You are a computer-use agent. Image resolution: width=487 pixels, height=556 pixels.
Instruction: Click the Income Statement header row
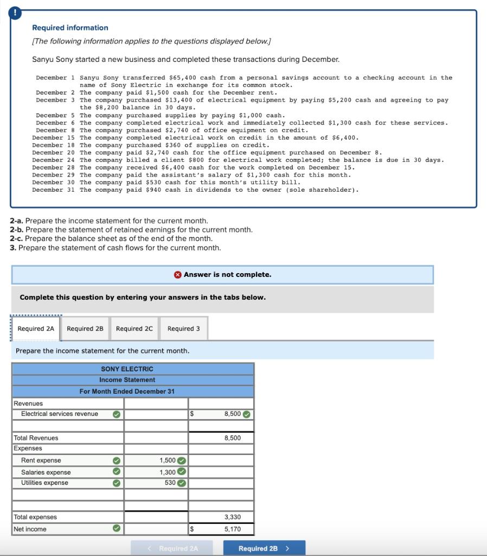point(133,380)
